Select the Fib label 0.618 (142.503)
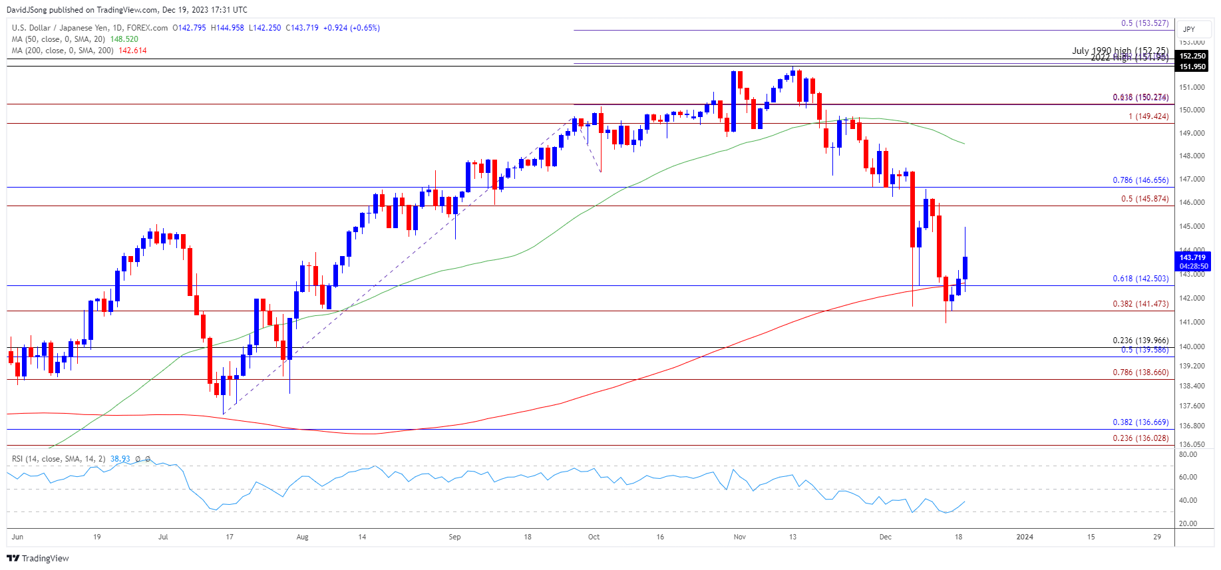Screen dimensions: 1221x570 pyautogui.click(x=1140, y=279)
